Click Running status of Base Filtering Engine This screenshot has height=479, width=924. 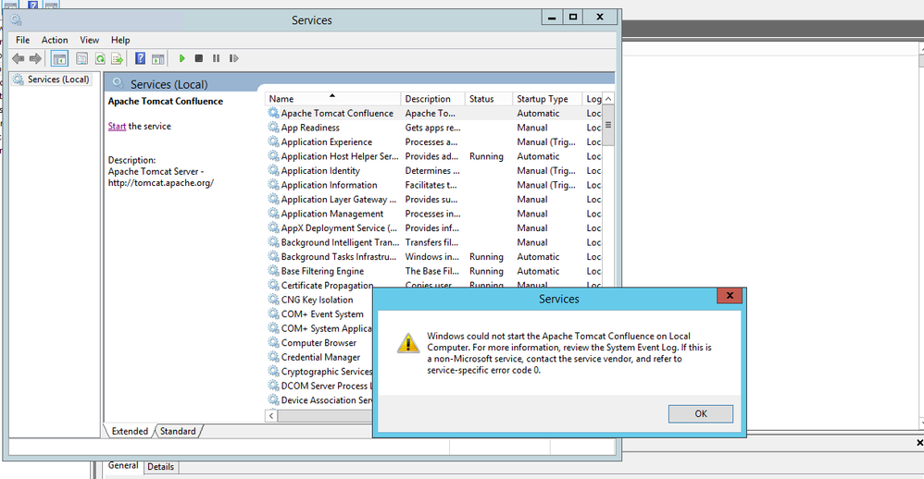486,271
